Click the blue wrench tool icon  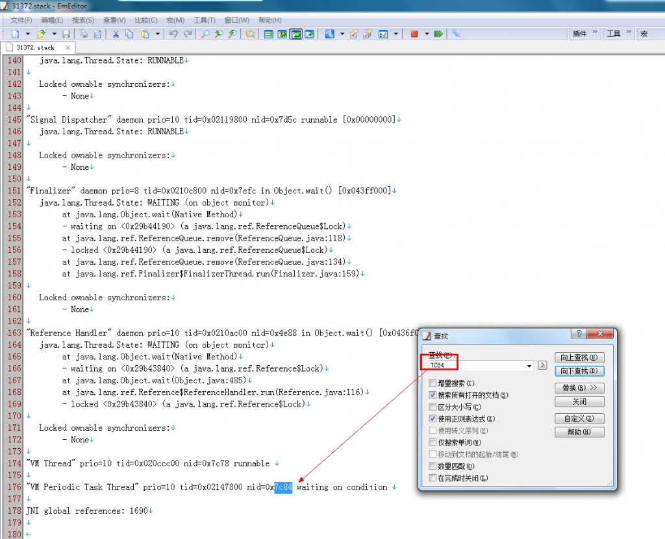point(457,34)
